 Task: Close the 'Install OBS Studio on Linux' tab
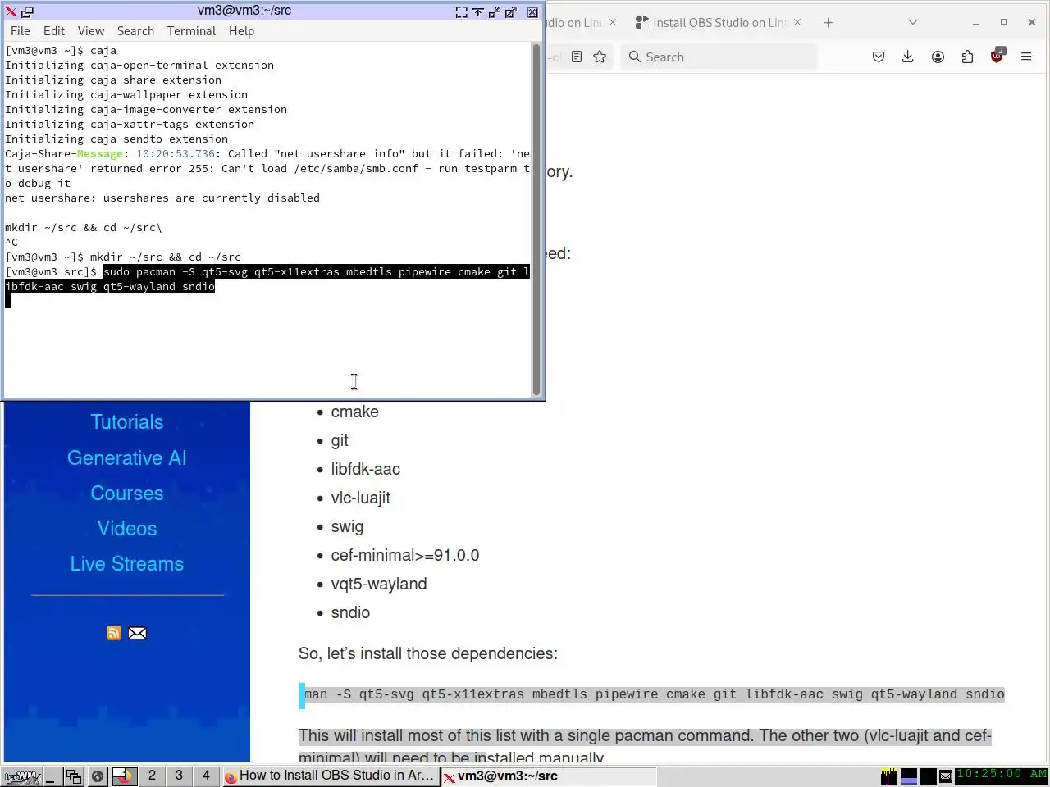(x=797, y=23)
